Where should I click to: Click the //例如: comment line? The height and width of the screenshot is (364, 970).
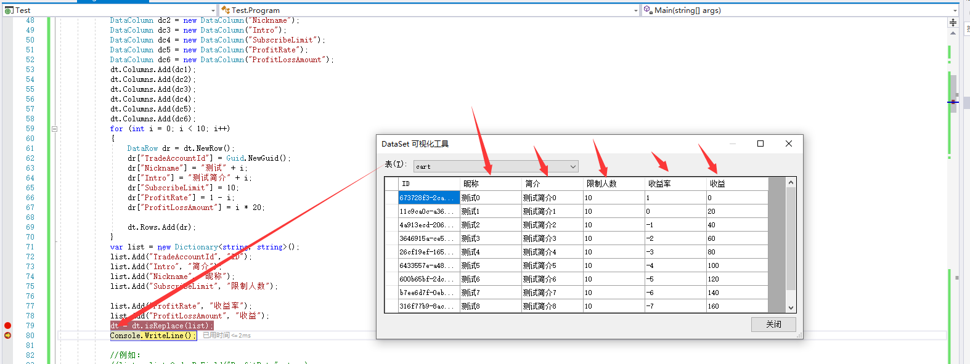[126, 355]
